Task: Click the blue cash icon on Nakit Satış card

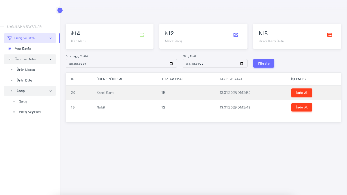Action: [236, 35]
